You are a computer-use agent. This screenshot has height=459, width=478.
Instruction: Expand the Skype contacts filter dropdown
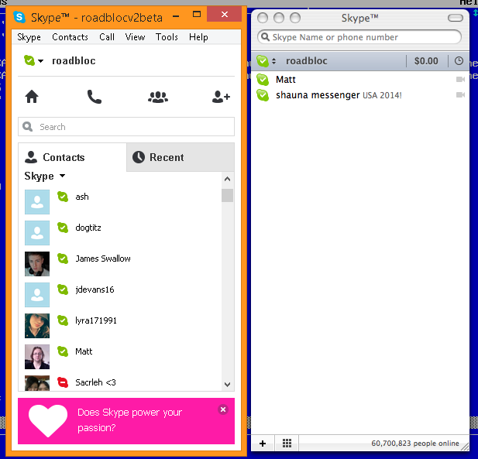(x=63, y=176)
